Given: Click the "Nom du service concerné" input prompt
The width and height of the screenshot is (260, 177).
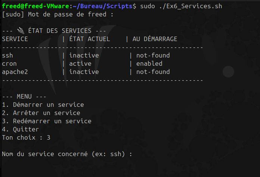Looking at the screenshot, I should pyautogui.click(x=67, y=154).
